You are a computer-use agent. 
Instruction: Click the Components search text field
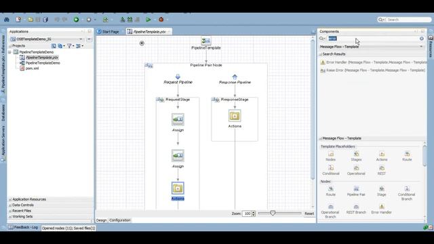click(x=373, y=39)
